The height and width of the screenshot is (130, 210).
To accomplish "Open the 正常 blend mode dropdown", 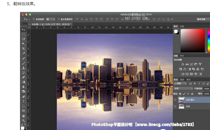I will [183, 89].
